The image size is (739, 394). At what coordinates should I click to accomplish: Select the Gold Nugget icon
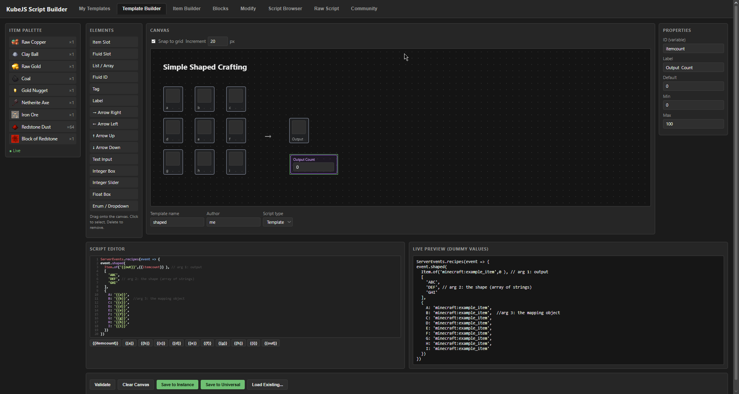pyautogui.click(x=15, y=90)
